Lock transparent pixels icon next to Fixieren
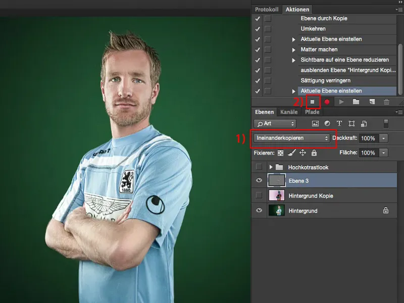The image size is (404, 303). pos(280,153)
